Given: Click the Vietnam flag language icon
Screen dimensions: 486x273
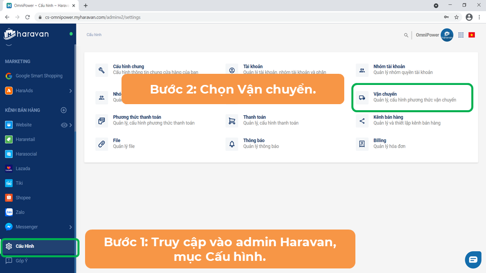Looking at the screenshot, I should 472,35.
